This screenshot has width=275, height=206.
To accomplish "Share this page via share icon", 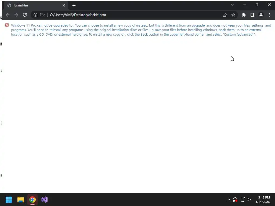I will tap(225, 15).
